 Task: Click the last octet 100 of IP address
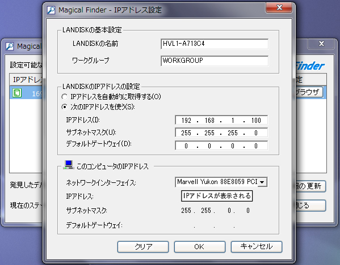(x=256, y=120)
